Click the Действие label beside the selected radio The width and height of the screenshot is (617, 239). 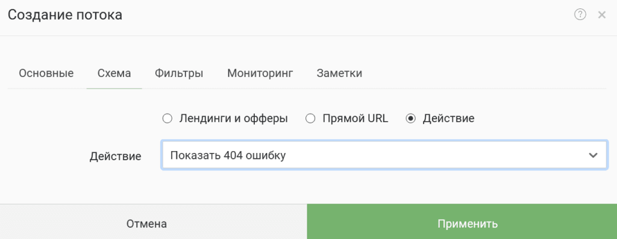pos(448,119)
